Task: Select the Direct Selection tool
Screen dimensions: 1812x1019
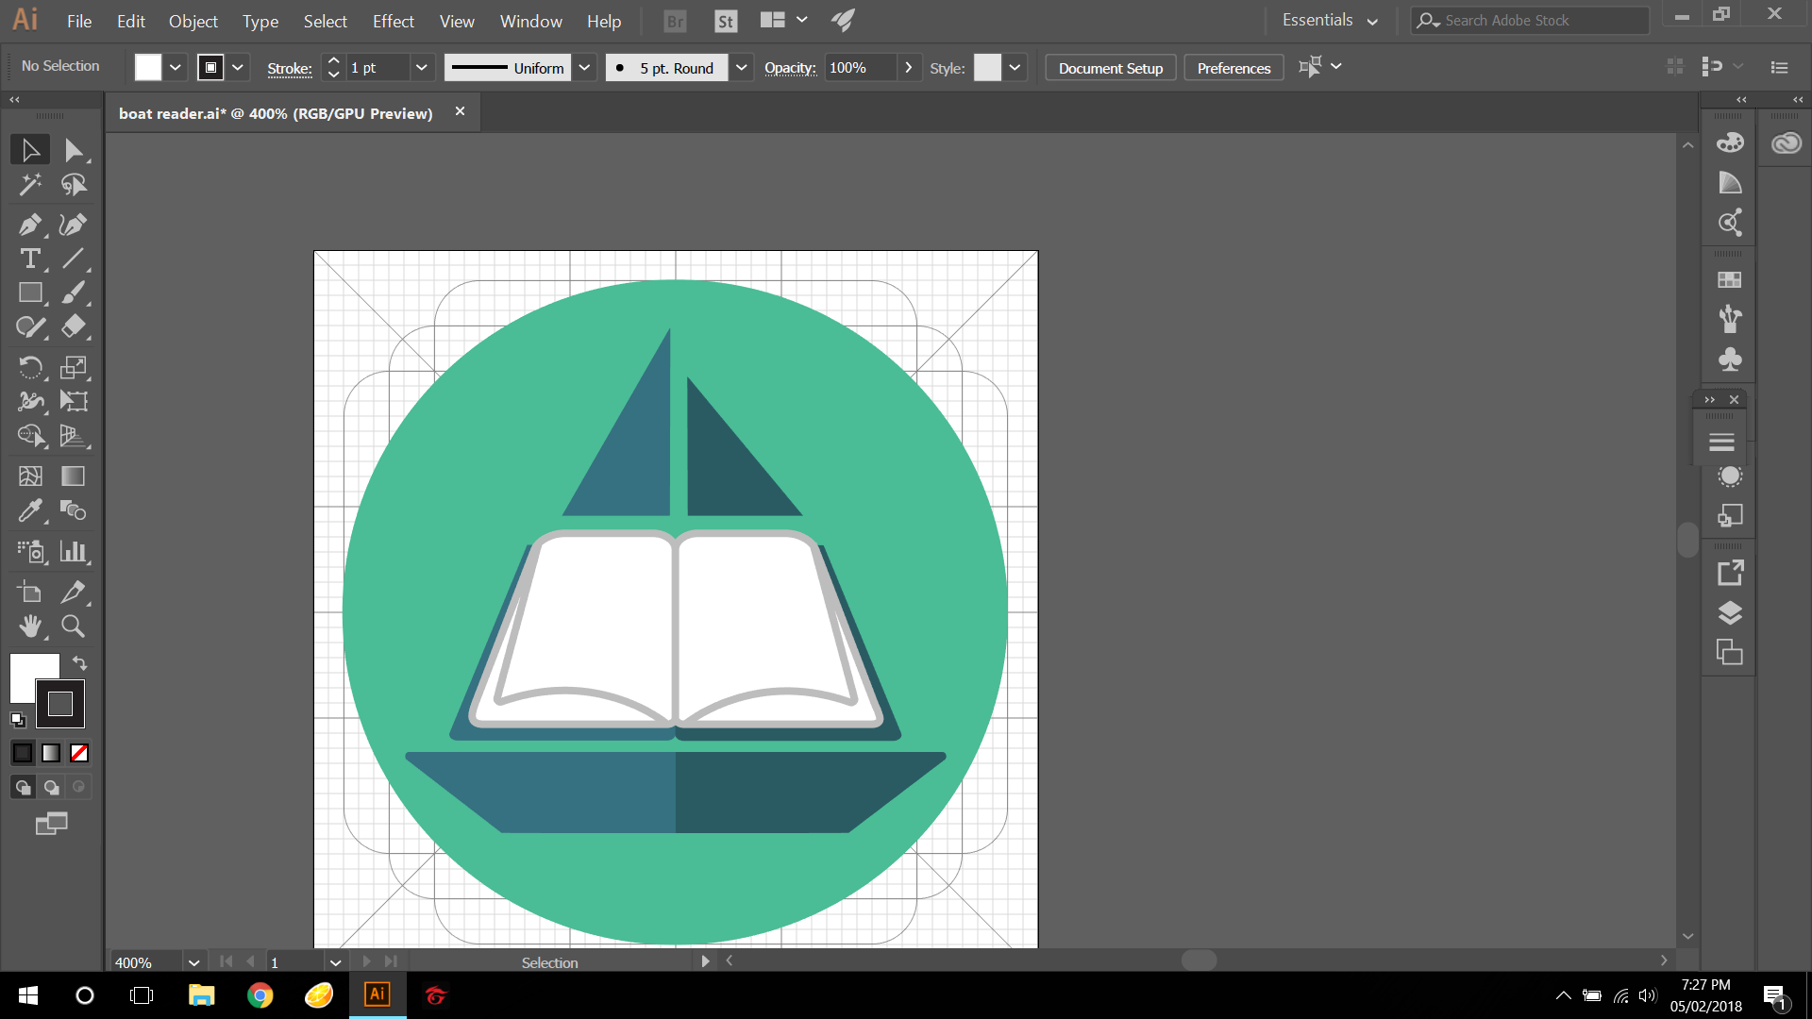Action: [73, 149]
